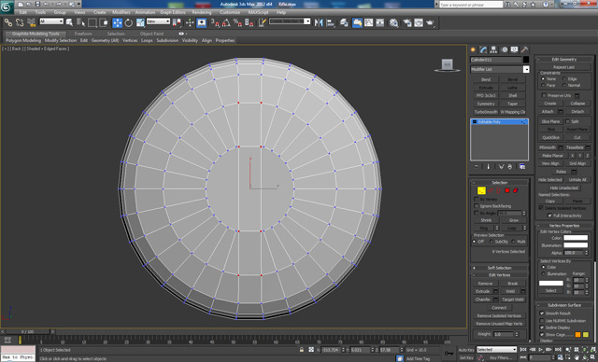598x362 pixels.
Task: Collapse the Edit Geometry rollout
Action: [x=564, y=60]
